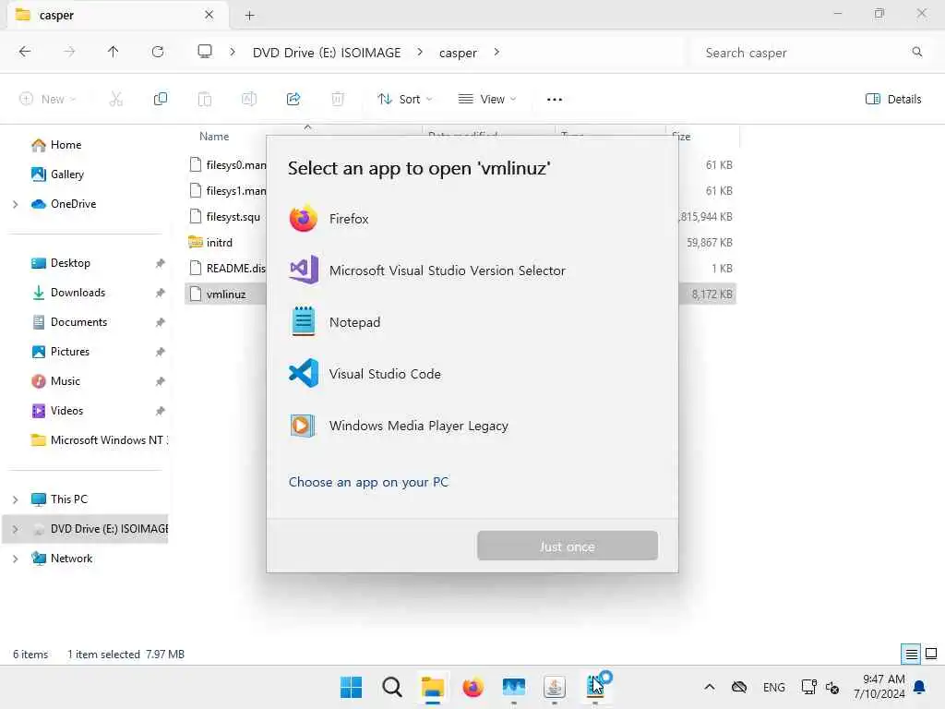
Task: Click casper in the address breadcrumb
Action: coord(458,53)
